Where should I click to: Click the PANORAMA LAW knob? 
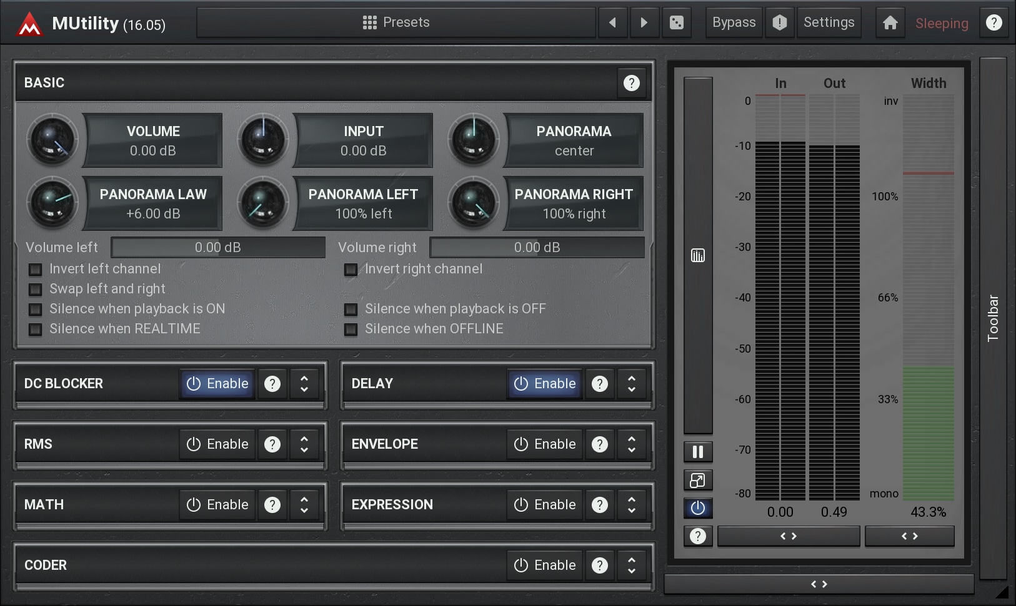point(52,203)
